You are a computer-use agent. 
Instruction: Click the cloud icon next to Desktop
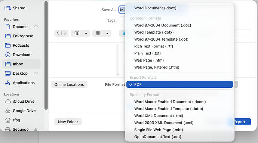(36, 73)
